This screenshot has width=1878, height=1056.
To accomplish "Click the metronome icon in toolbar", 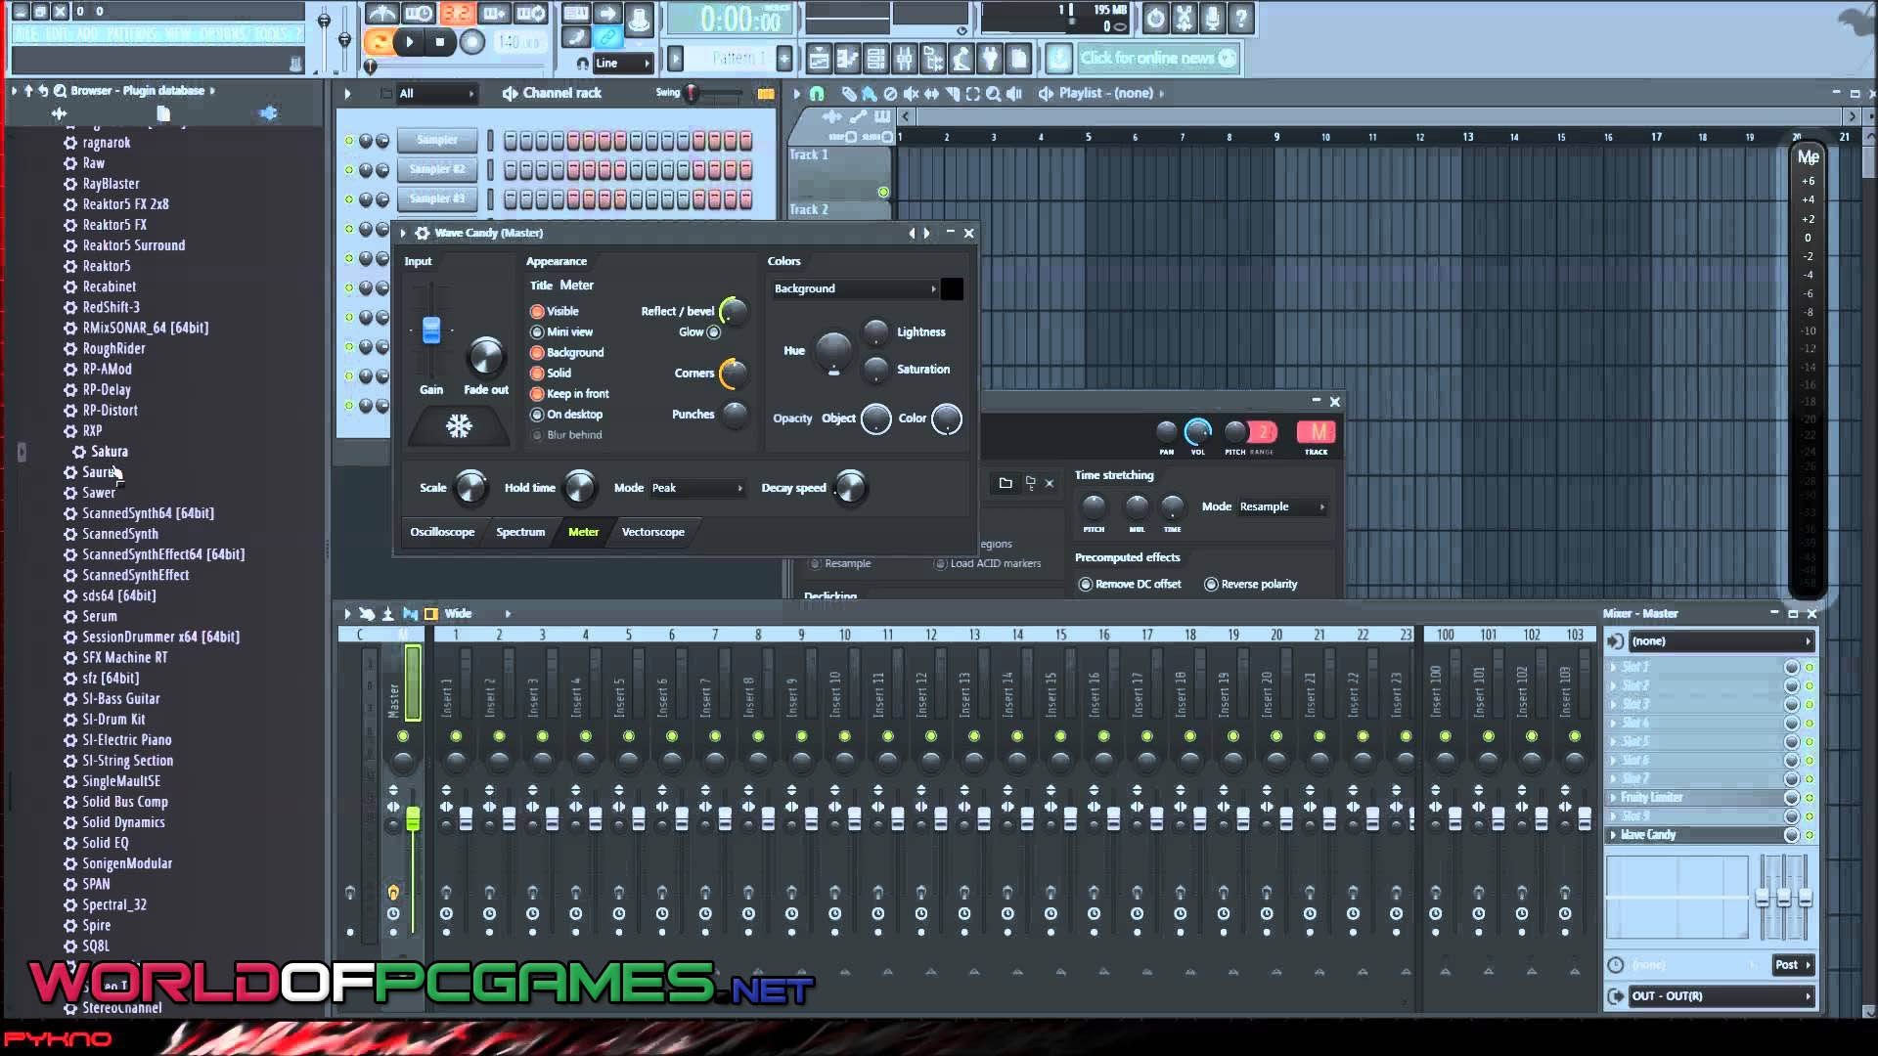I will (x=381, y=14).
